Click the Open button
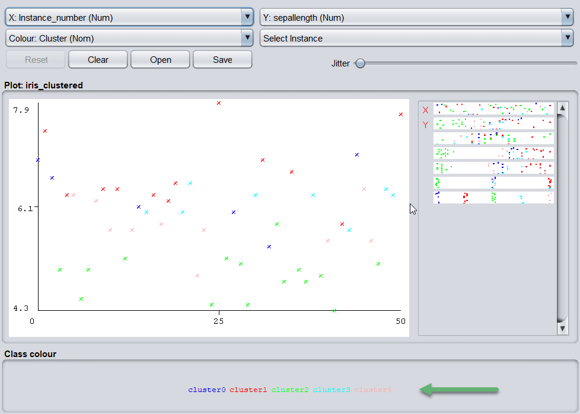 tap(160, 59)
